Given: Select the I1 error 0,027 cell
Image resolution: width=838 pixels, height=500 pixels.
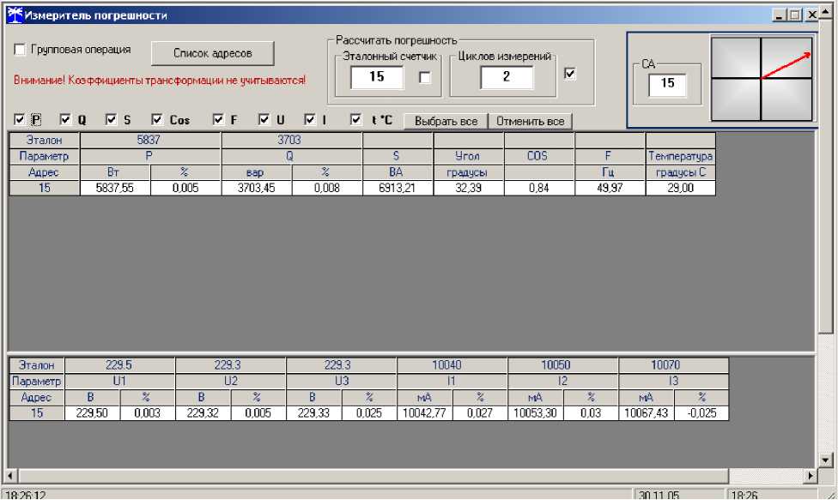Looking at the screenshot, I should [480, 413].
